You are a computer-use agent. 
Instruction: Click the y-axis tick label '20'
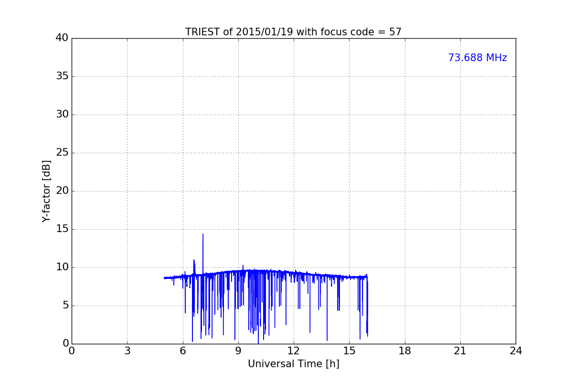tap(62, 191)
